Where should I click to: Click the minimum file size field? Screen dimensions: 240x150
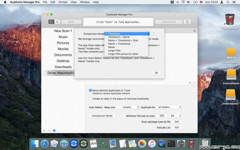(x=162, y=116)
